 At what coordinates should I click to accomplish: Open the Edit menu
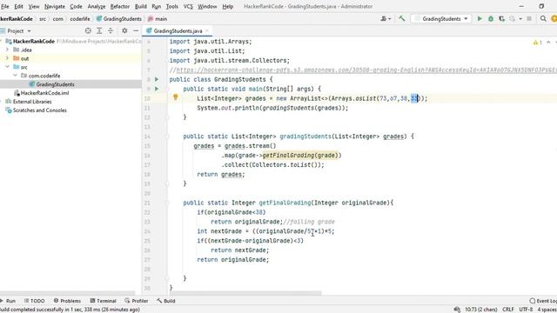(18, 6)
